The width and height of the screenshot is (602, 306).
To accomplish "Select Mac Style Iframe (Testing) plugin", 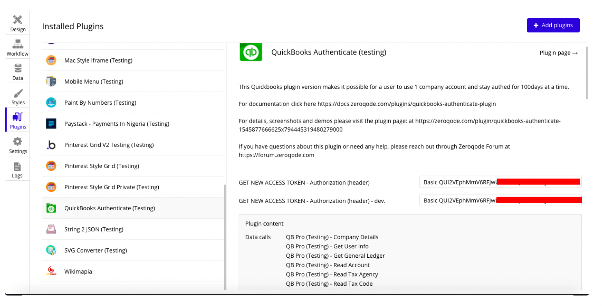I will point(98,60).
